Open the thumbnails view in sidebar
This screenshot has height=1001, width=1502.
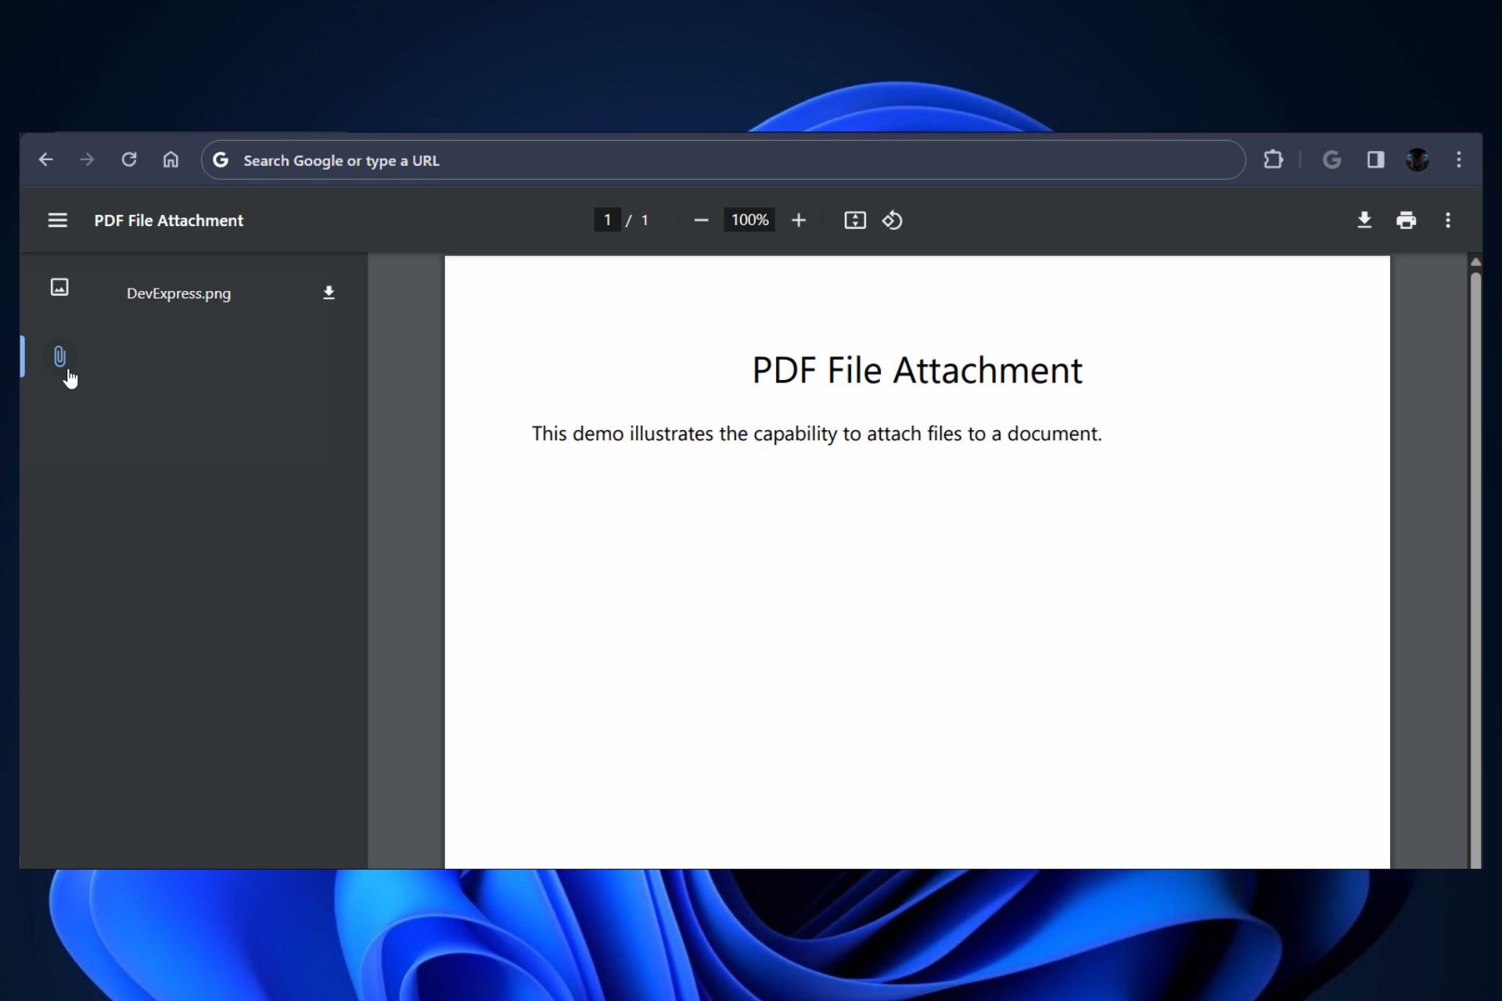pos(59,287)
